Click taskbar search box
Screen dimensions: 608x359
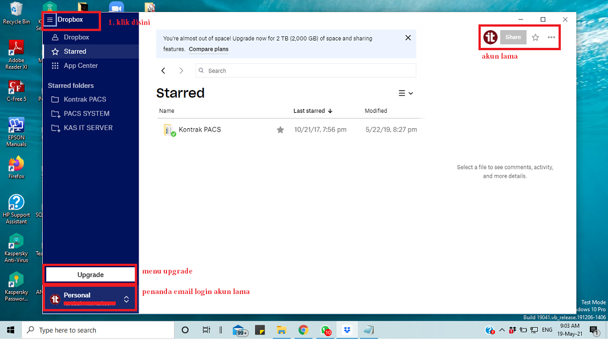click(98, 330)
